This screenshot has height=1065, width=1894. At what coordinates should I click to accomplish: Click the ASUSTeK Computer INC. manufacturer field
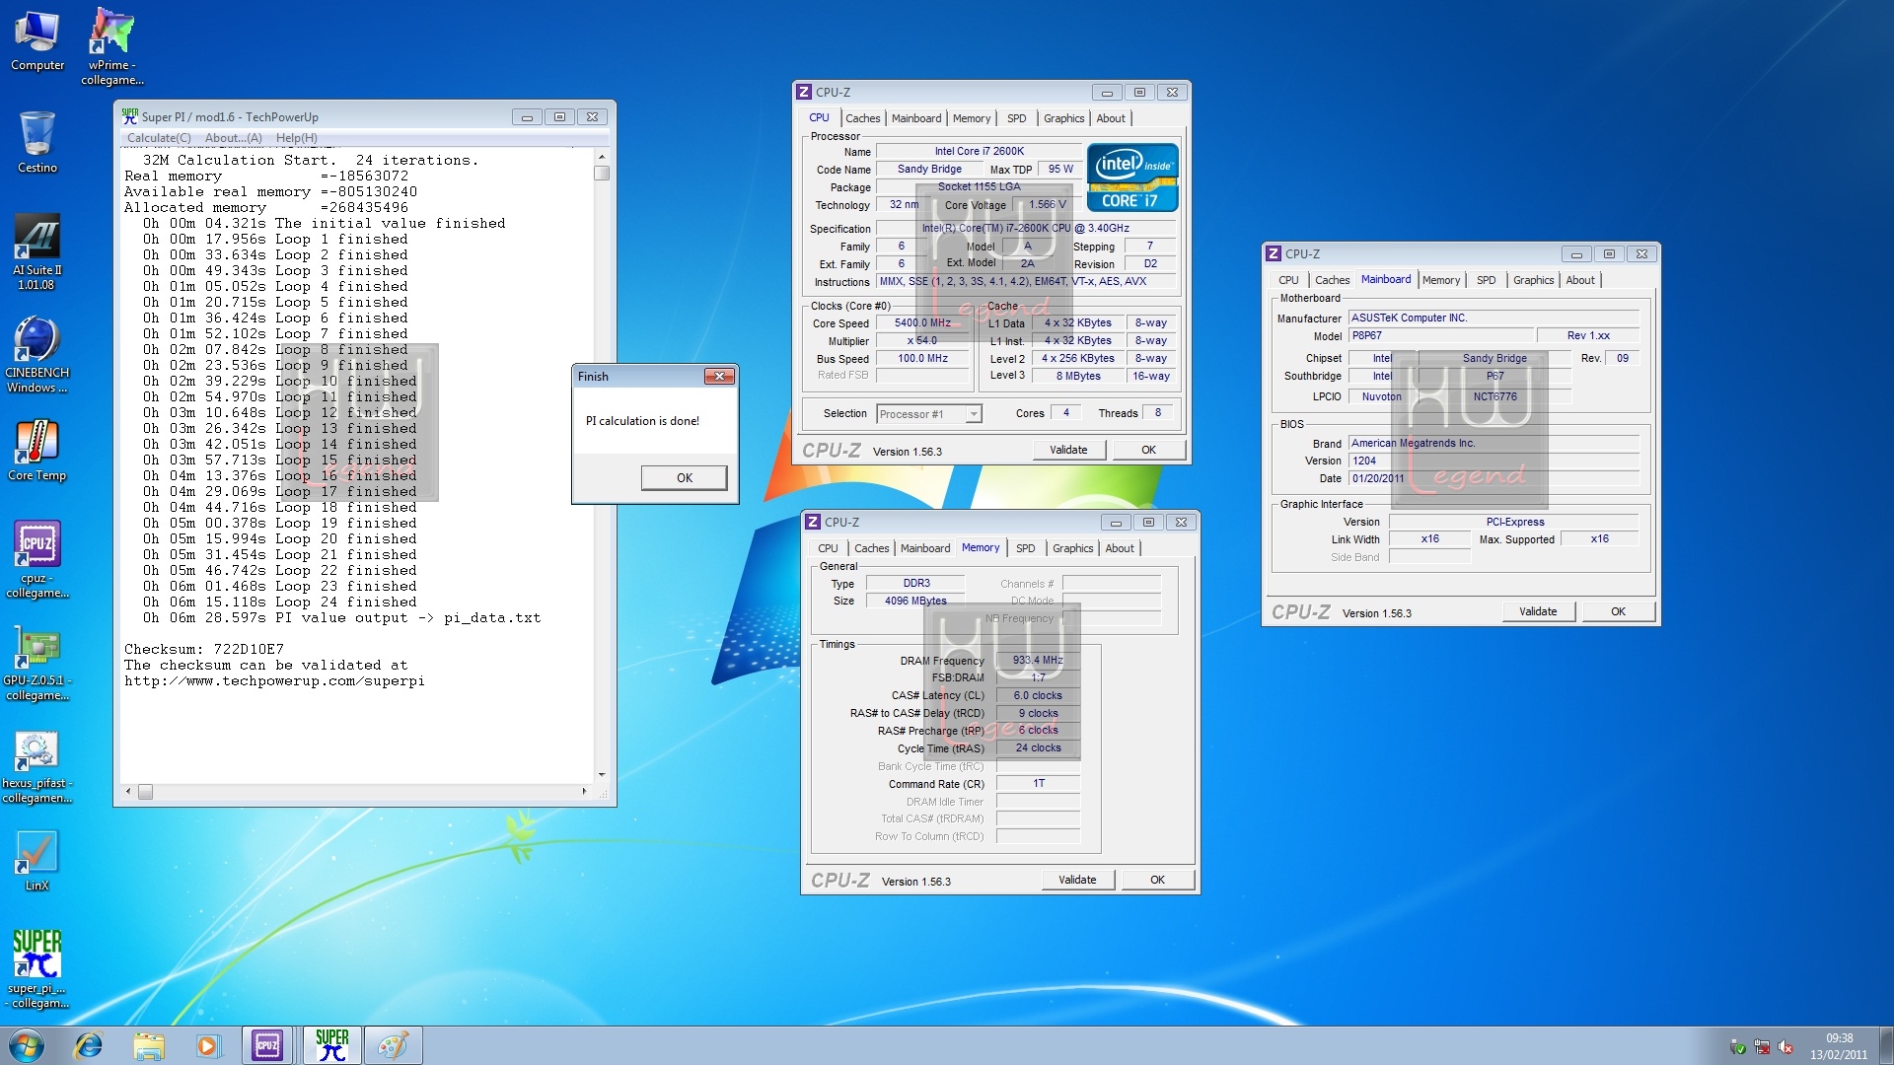[1493, 318]
